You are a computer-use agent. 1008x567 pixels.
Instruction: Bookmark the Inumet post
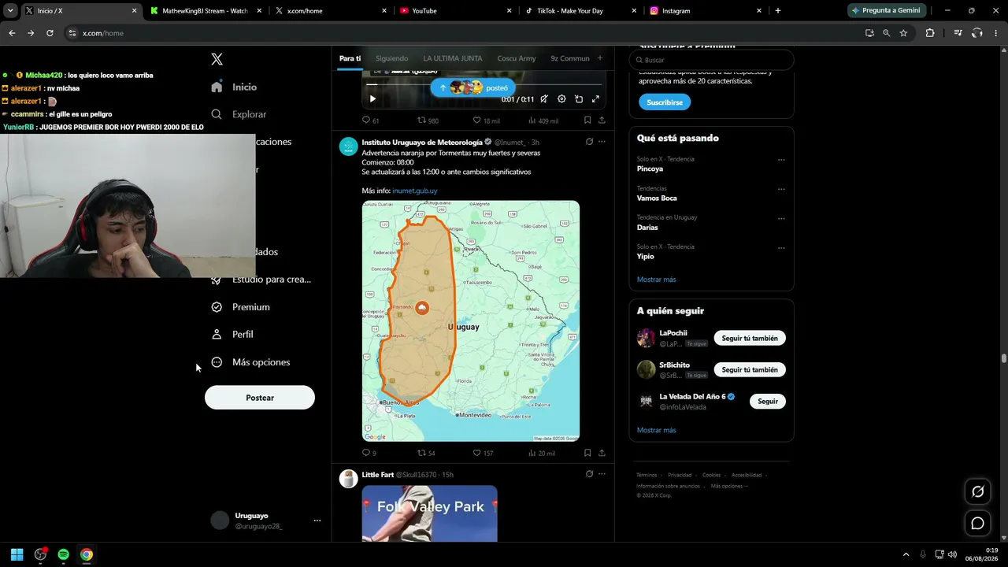pyautogui.click(x=587, y=453)
